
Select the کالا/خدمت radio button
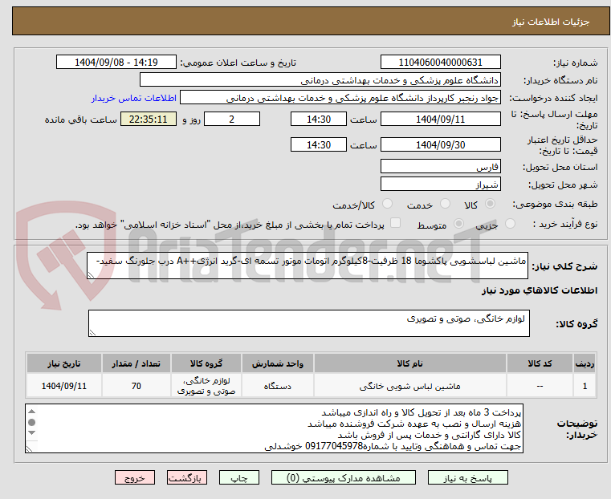pos(387,204)
